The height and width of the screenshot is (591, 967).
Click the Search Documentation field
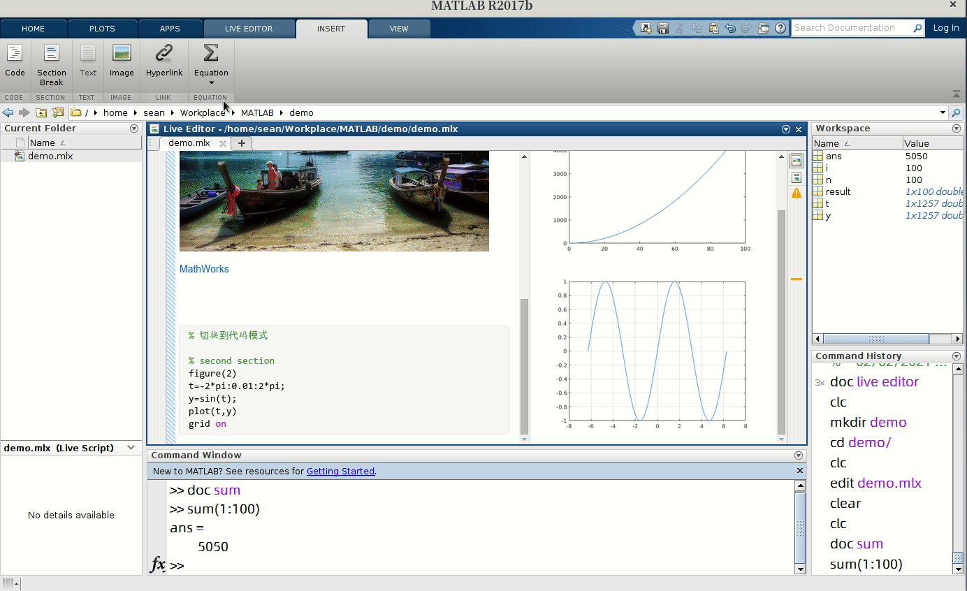coord(851,28)
